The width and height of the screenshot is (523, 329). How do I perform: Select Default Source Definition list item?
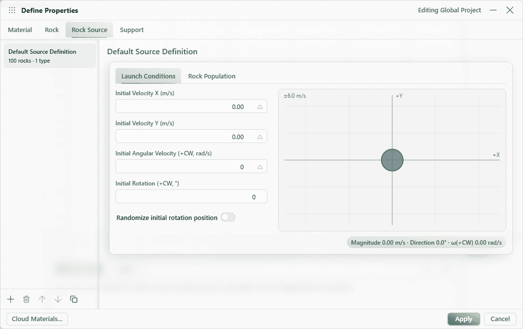[49, 56]
